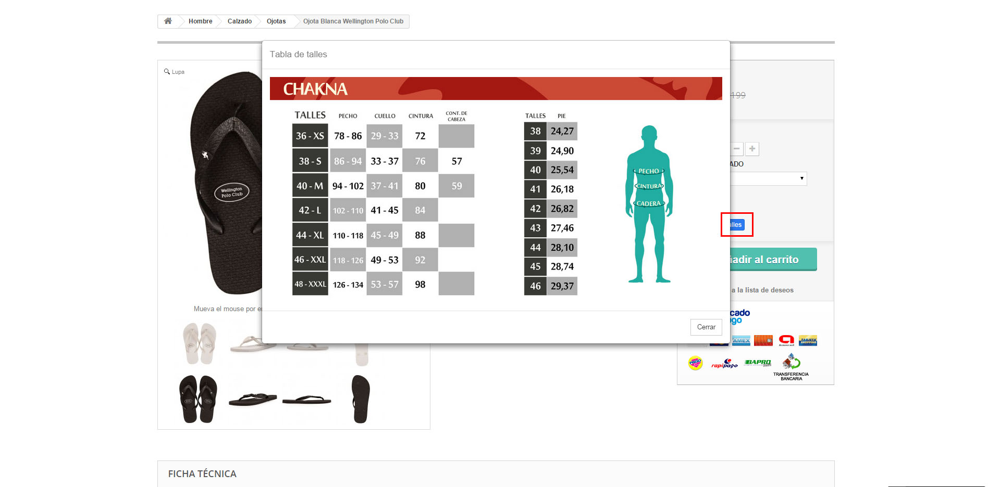Click the FICHA TÉCNICA section heading

point(202,474)
